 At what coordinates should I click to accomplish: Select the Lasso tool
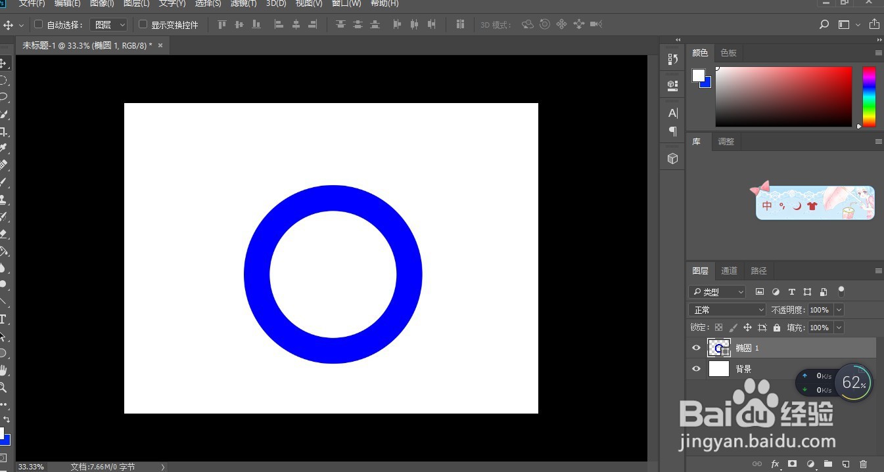click(x=3, y=97)
